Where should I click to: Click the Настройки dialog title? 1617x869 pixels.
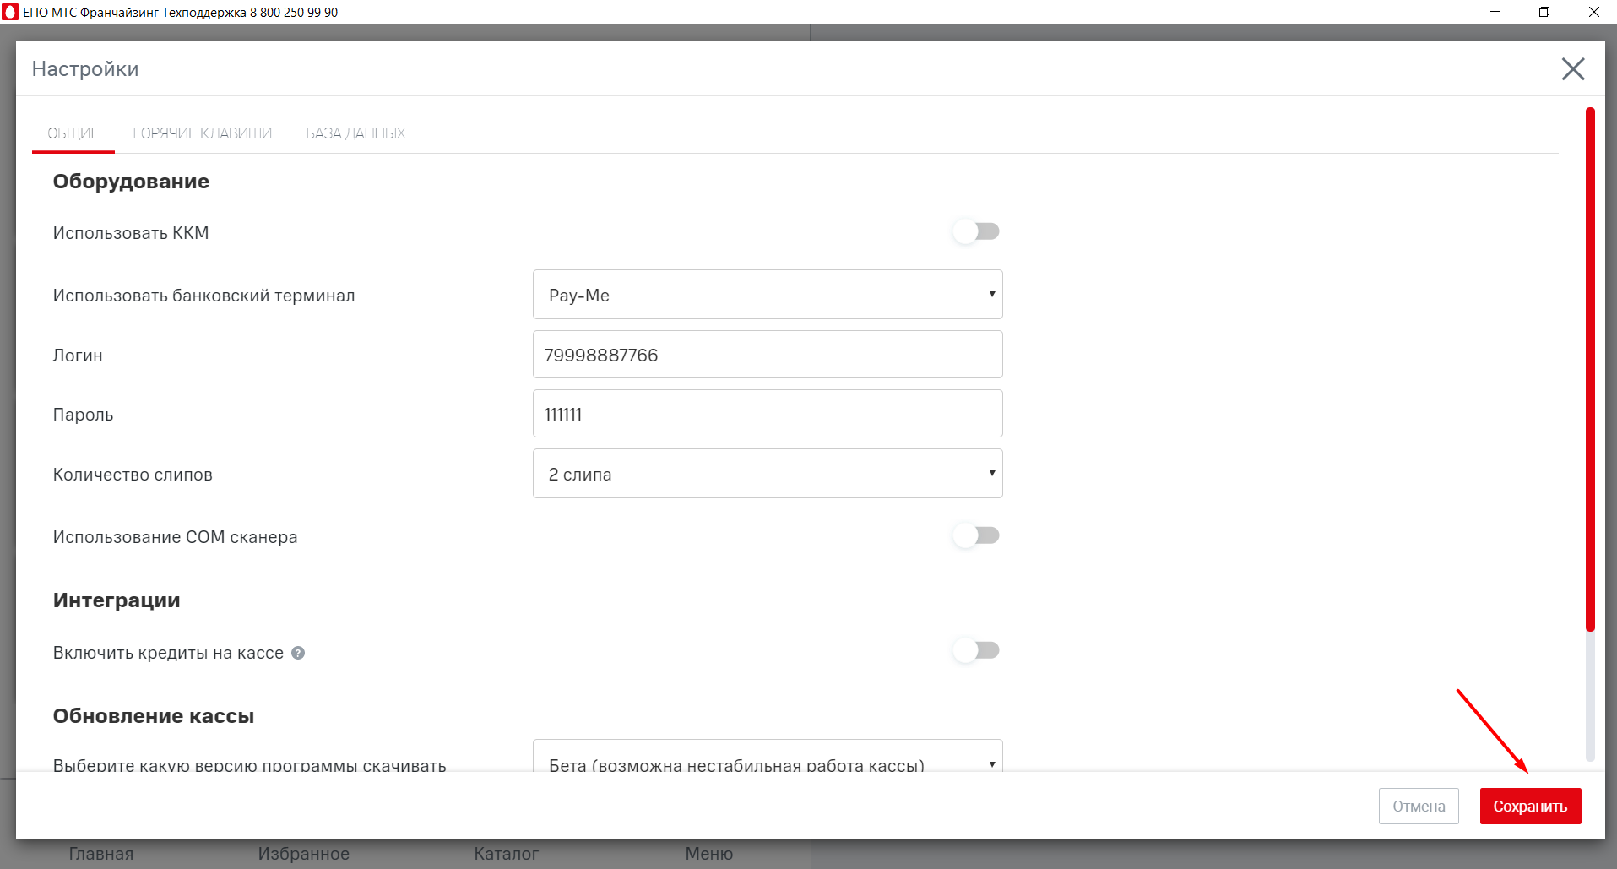85,69
